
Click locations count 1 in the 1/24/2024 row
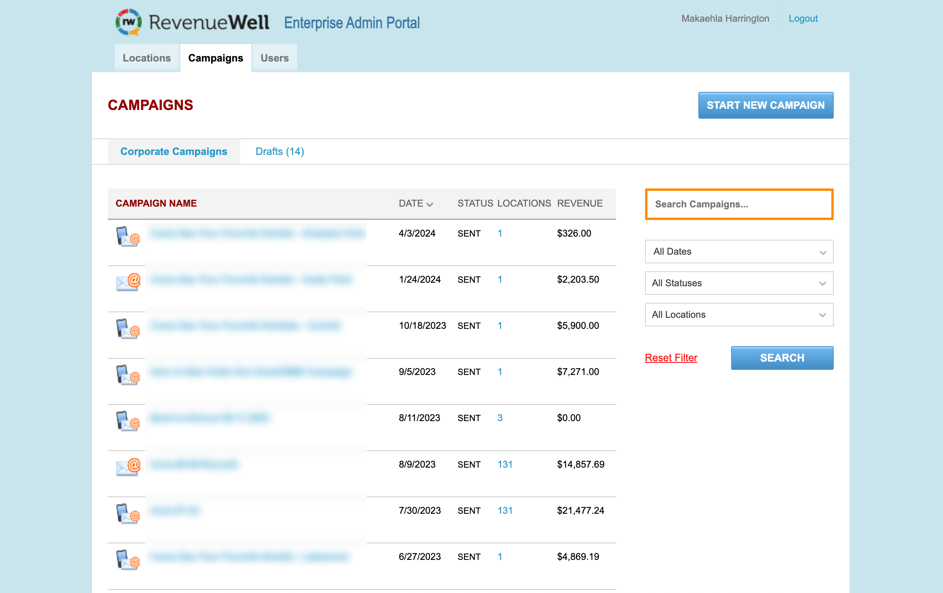pyautogui.click(x=500, y=280)
